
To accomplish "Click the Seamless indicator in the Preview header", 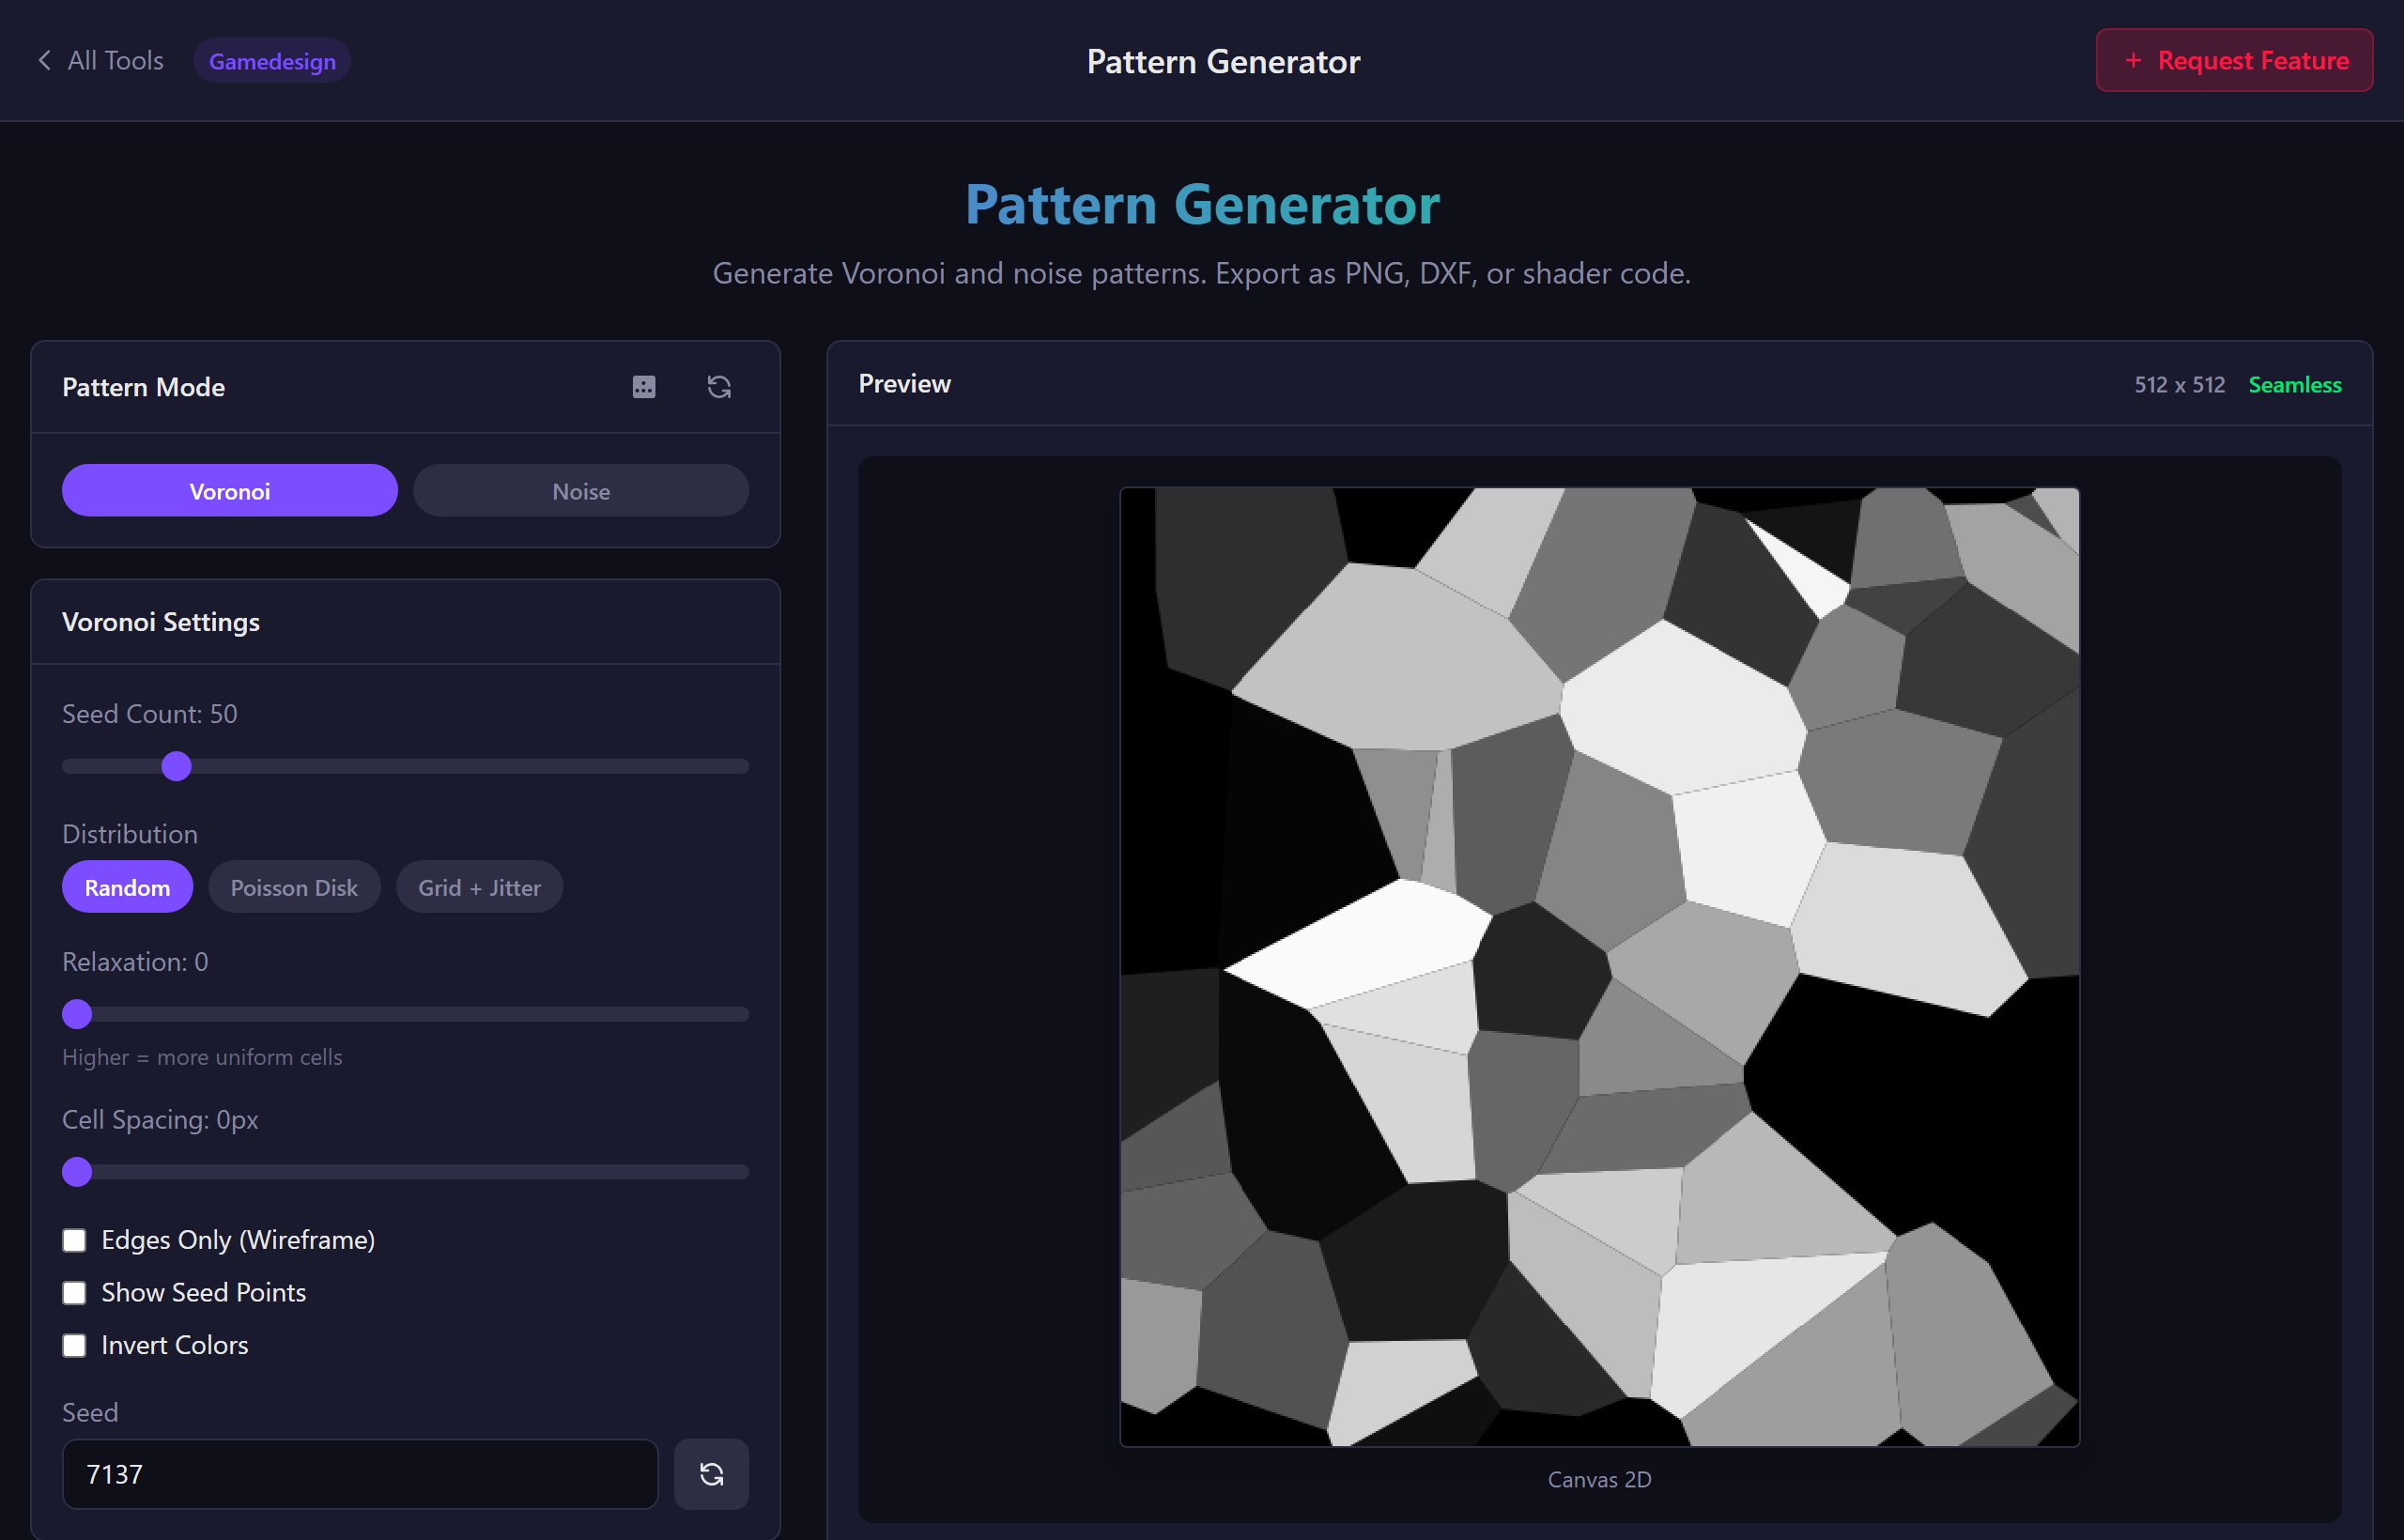I will [x=2295, y=384].
